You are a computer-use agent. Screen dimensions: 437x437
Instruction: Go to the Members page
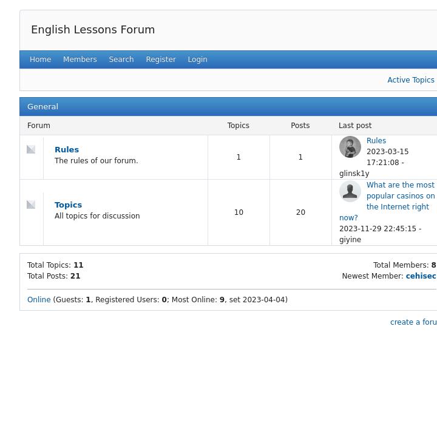coord(80,59)
